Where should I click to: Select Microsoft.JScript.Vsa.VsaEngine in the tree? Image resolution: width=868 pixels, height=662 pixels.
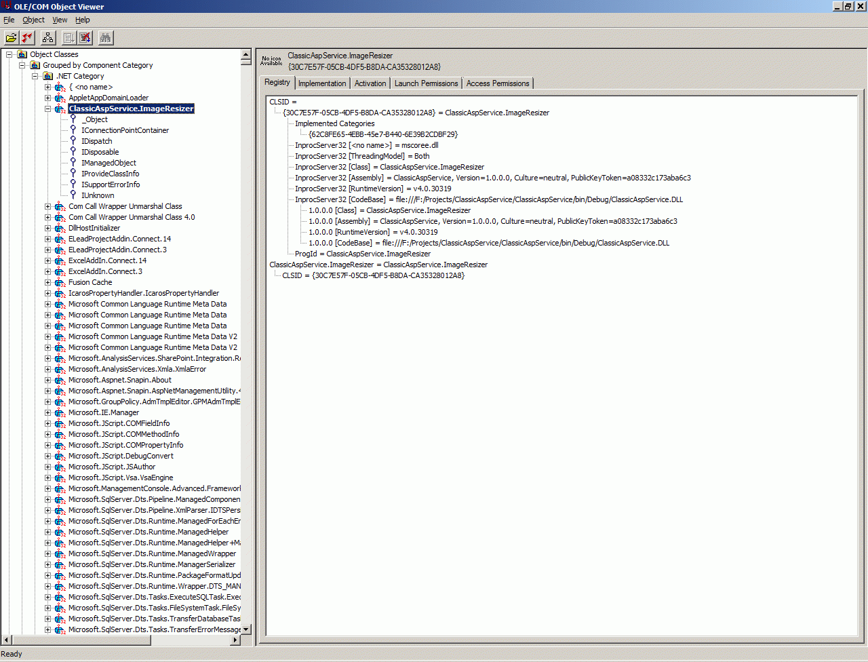point(121,478)
